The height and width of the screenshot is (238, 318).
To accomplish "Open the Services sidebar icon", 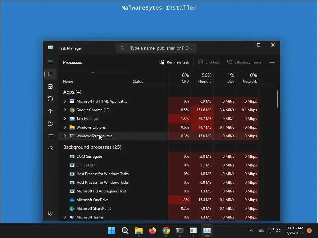I will [x=50, y=148].
